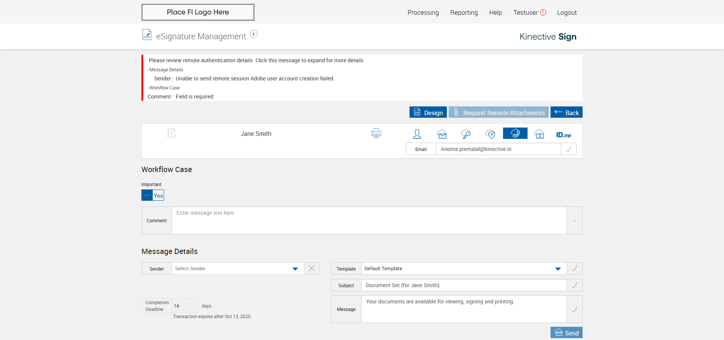This screenshot has width=724, height=340.
Task: Toggle the Important switch set to Yes
Action: click(153, 195)
